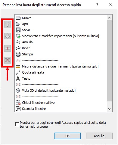
Task: Click scrollbar up arrow in list
Action: (x=109, y=18)
